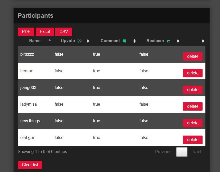Delete the henruc row

tap(193, 73)
